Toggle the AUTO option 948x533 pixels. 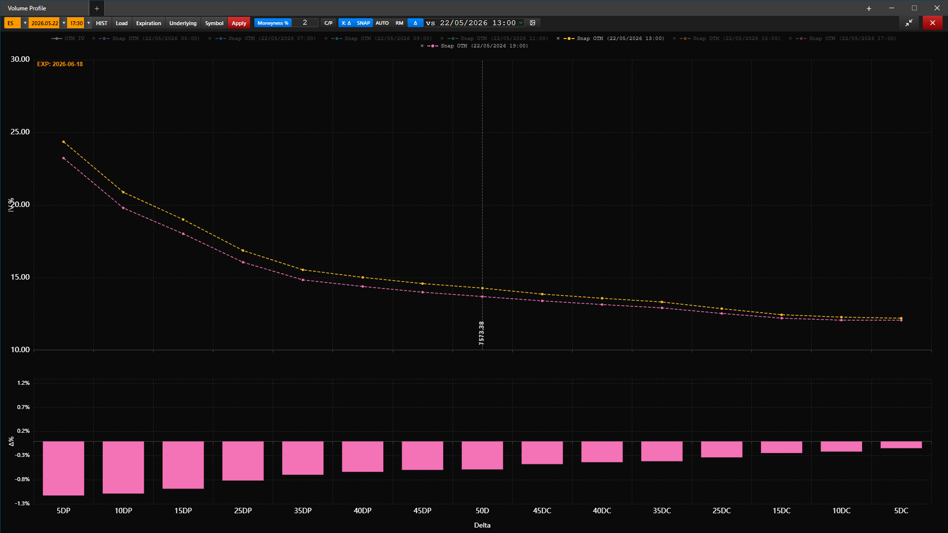click(382, 23)
